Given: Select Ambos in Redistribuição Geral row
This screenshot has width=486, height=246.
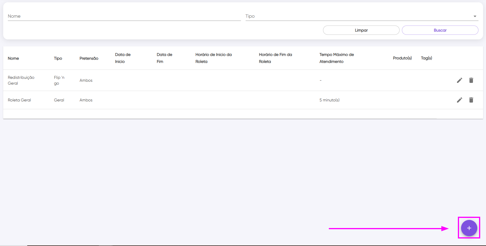Looking at the screenshot, I should click(x=86, y=80).
